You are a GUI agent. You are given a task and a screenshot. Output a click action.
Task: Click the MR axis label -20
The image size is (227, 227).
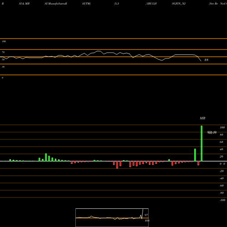(x=222, y=171)
